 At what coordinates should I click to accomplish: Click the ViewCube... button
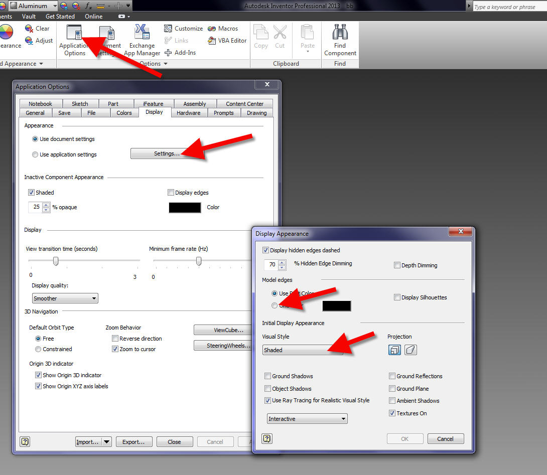point(223,330)
